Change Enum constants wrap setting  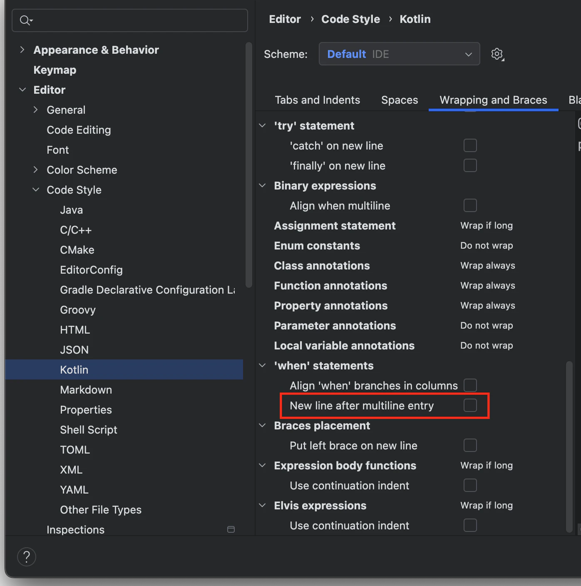[x=487, y=246]
